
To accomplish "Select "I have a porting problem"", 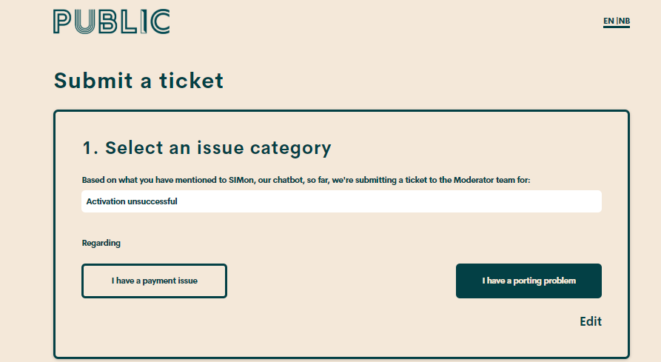I will coord(529,281).
